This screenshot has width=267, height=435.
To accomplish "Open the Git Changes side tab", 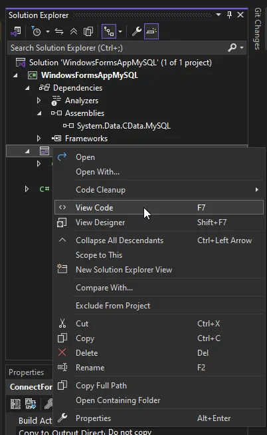I will coord(258,29).
